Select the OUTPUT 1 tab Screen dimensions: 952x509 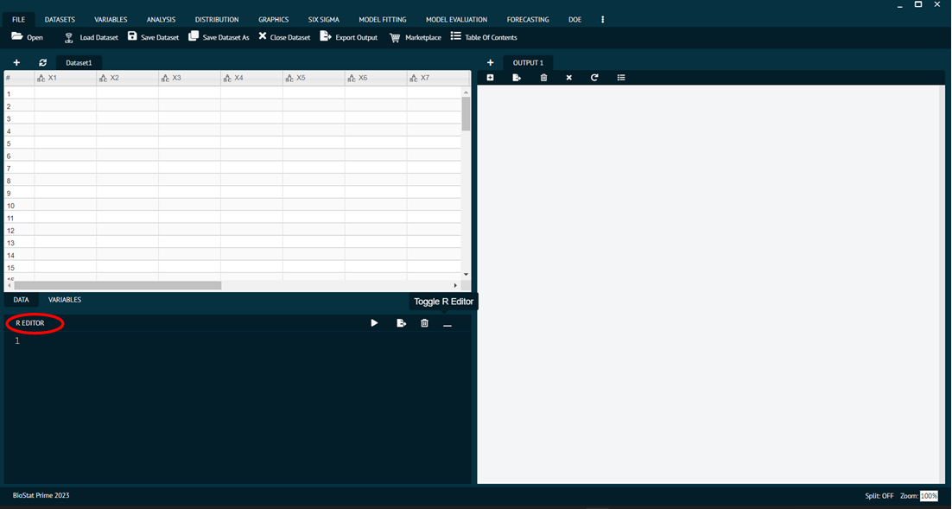click(x=528, y=62)
